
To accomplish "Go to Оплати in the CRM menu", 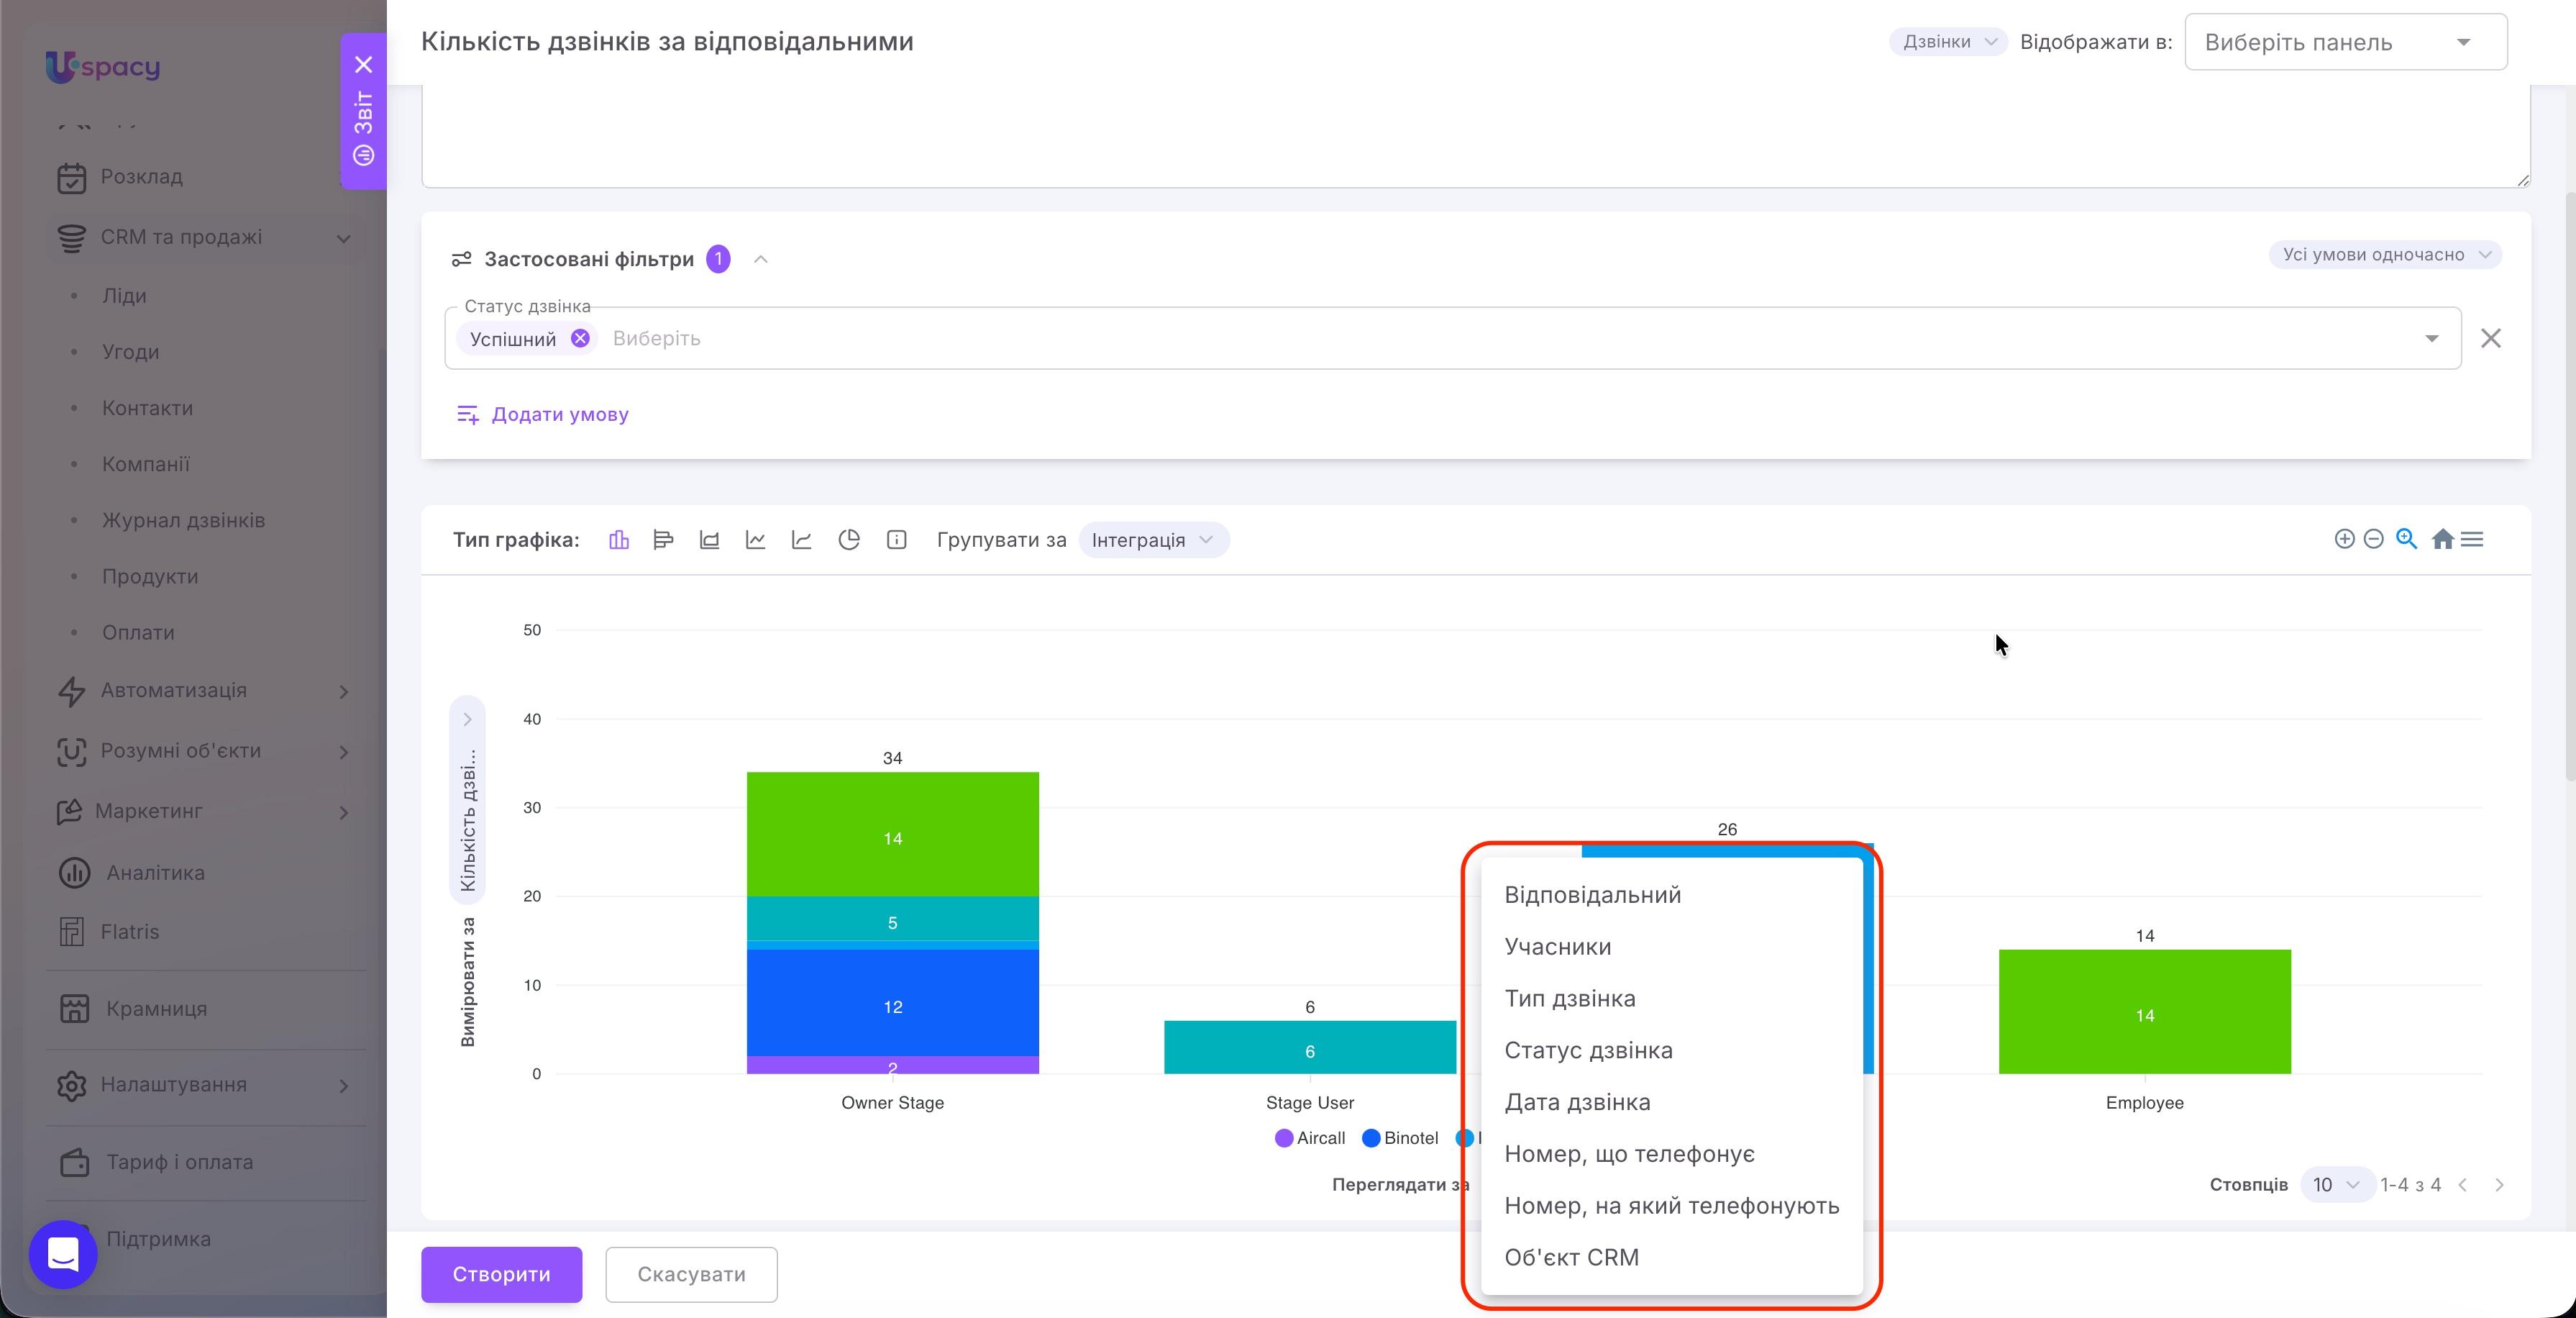I will coord(138,632).
